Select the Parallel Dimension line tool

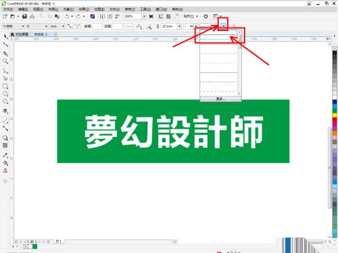click(x=5, y=121)
